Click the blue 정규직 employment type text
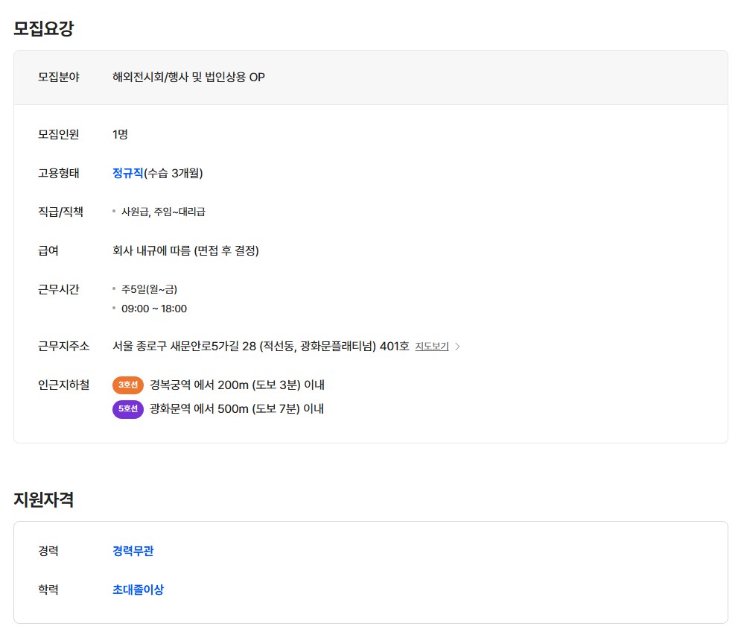The image size is (744, 635). 127,173
